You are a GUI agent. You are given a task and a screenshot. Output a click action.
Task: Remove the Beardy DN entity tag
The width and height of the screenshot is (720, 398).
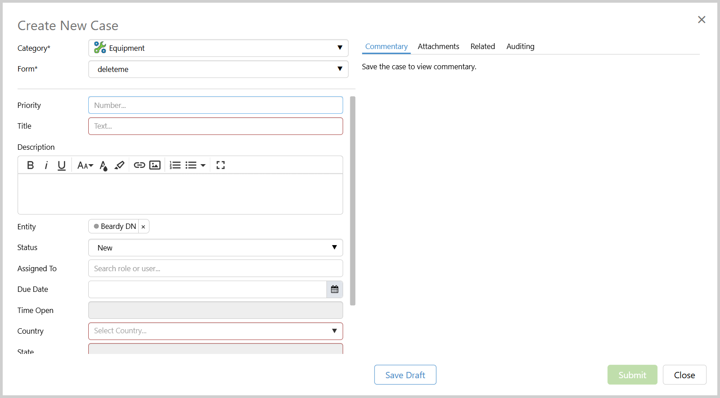143,227
